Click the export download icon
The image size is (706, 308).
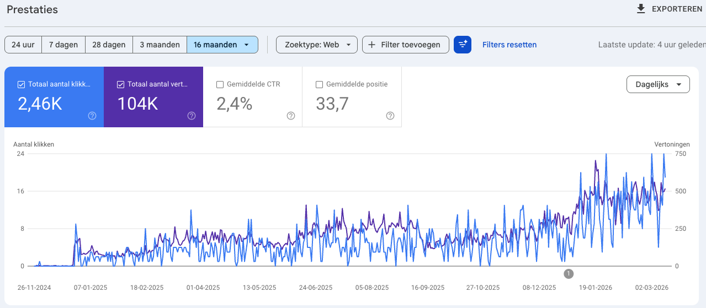641,9
